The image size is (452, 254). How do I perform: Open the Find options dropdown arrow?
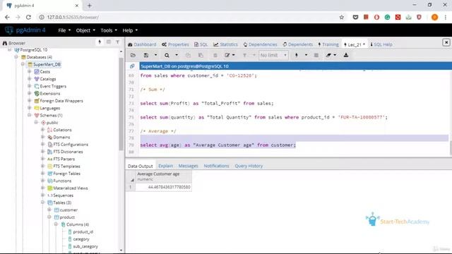(177, 55)
